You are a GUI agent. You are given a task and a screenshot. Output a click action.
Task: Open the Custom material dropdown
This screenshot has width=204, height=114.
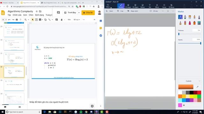[x=190, y=81]
